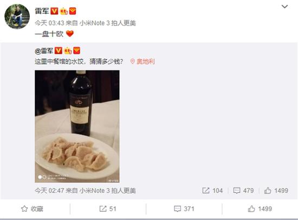The width and height of the screenshot is (298, 220).
Task: Open the 小米Note 3 拍人更美 source link at top
Action: [x=108, y=23]
